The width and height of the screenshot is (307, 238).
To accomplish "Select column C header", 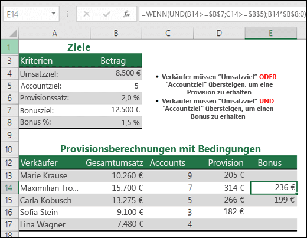I will (x=168, y=33).
